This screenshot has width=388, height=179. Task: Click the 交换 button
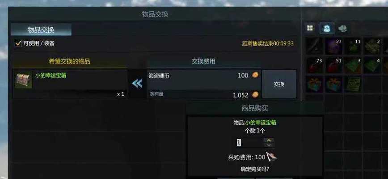tap(279, 84)
